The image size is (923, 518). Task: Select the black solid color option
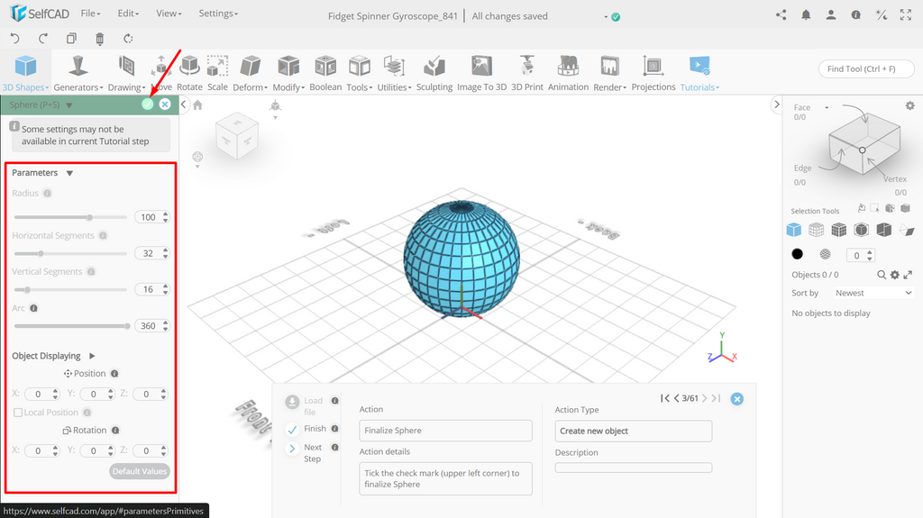coord(797,254)
